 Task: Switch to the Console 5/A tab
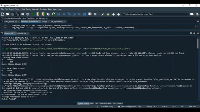pos(22,33)
